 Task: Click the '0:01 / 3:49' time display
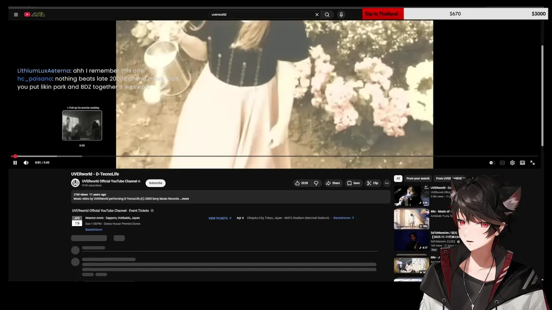[x=42, y=163]
